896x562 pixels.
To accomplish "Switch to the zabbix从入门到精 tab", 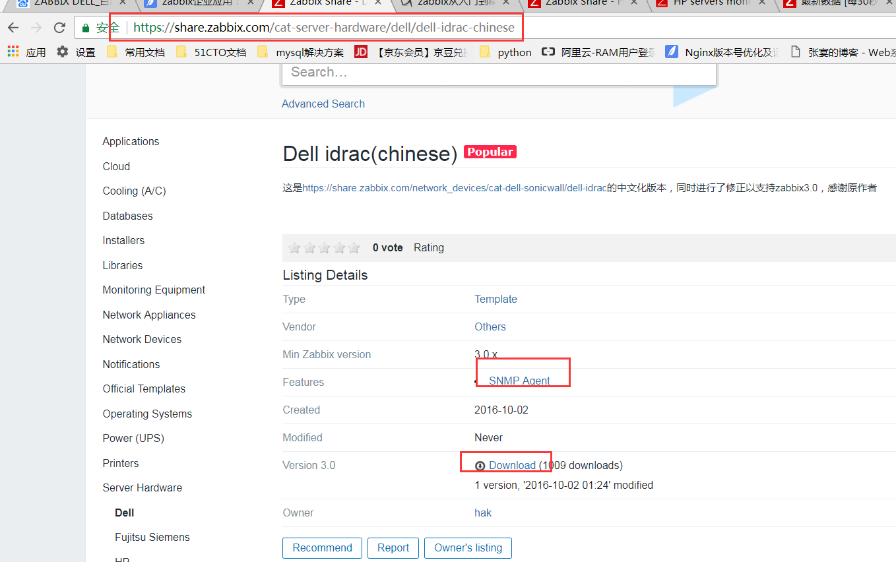I will click(455, 3).
